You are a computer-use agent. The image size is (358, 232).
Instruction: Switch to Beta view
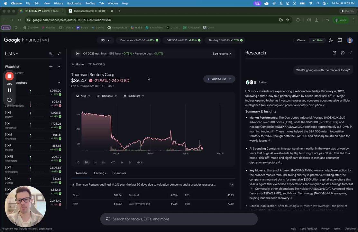317,40
